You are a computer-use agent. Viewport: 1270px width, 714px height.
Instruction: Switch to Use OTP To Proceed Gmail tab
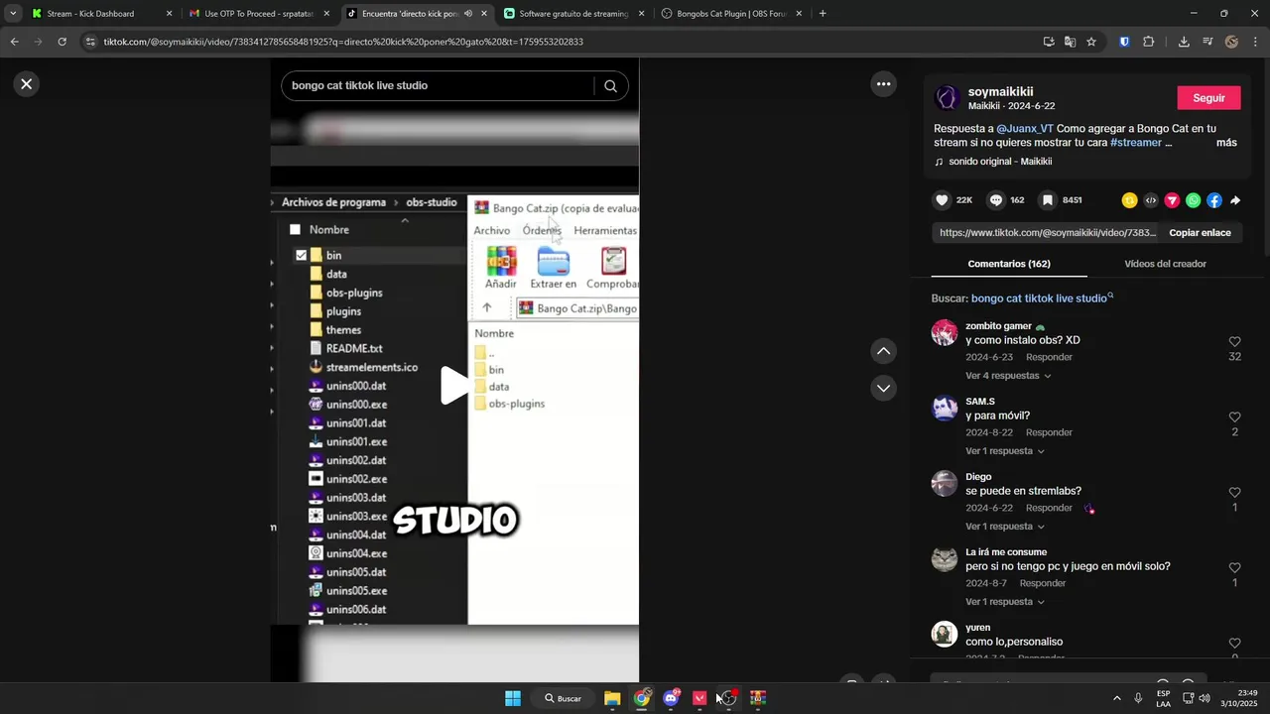(259, 14)
